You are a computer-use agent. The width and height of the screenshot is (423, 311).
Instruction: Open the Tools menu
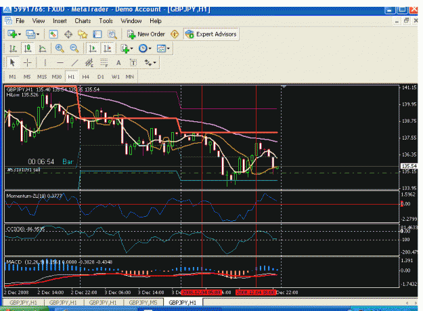click(106, 21)
